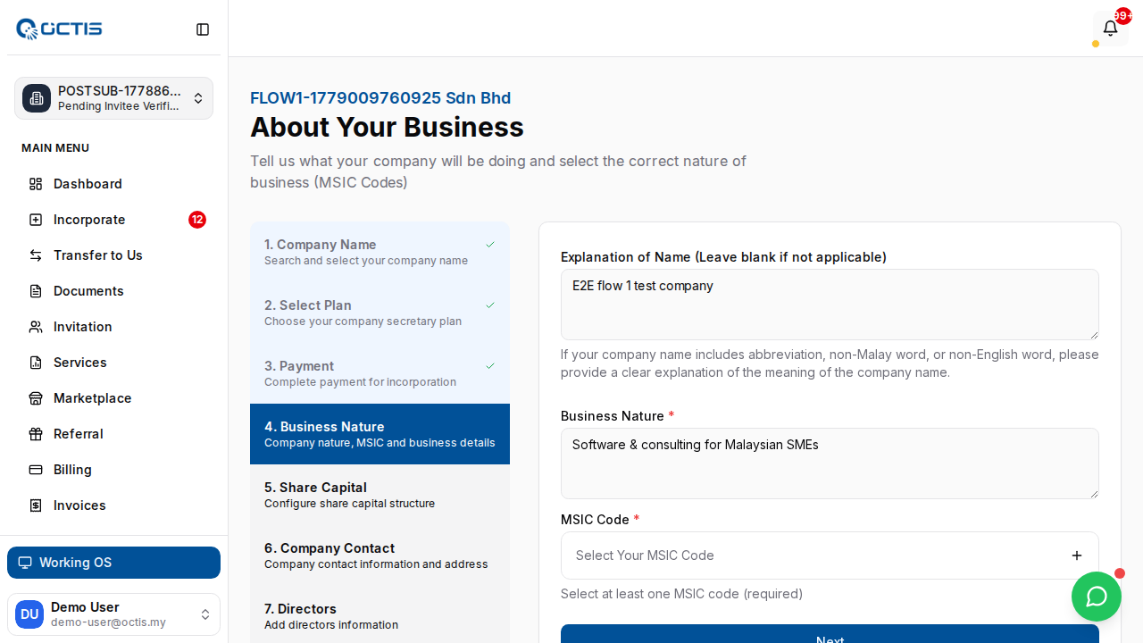
Task: Open Working OS button
Action: coord(113,563)
